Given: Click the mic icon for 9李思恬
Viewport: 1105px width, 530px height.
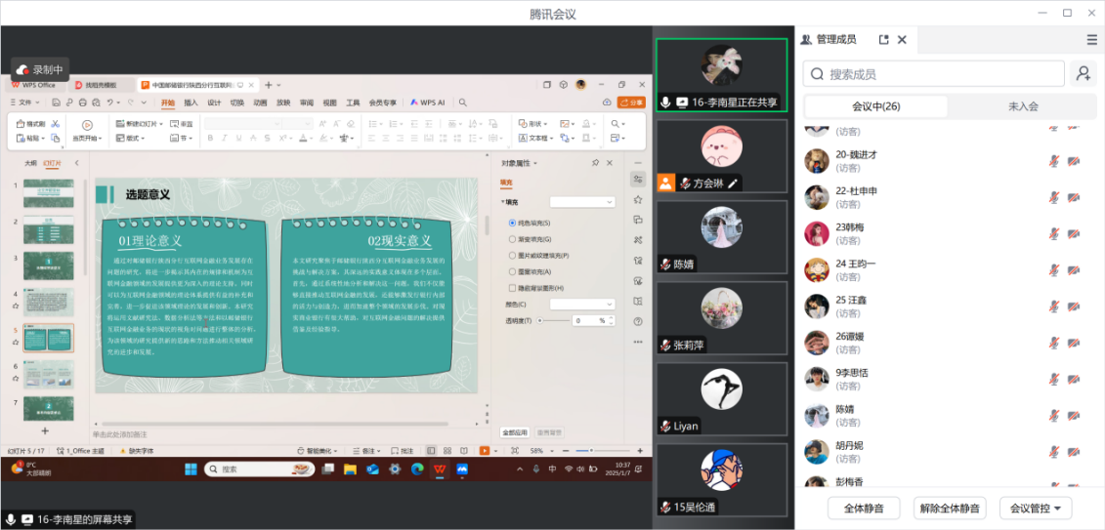Looking at the screenshot, I should coord(1054,380).
